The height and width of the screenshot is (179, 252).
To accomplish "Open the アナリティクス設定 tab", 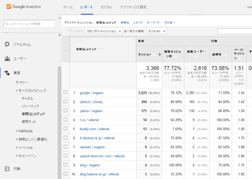I will click(133, 7).
